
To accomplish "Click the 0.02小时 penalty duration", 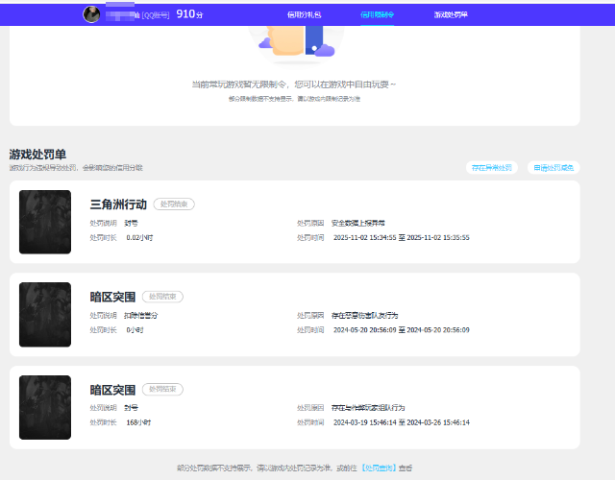I will click(x=139, y=237).
